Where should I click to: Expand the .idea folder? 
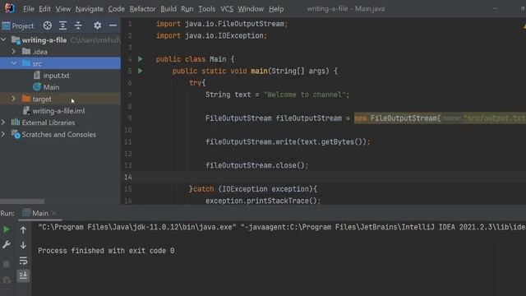point(14,52)
